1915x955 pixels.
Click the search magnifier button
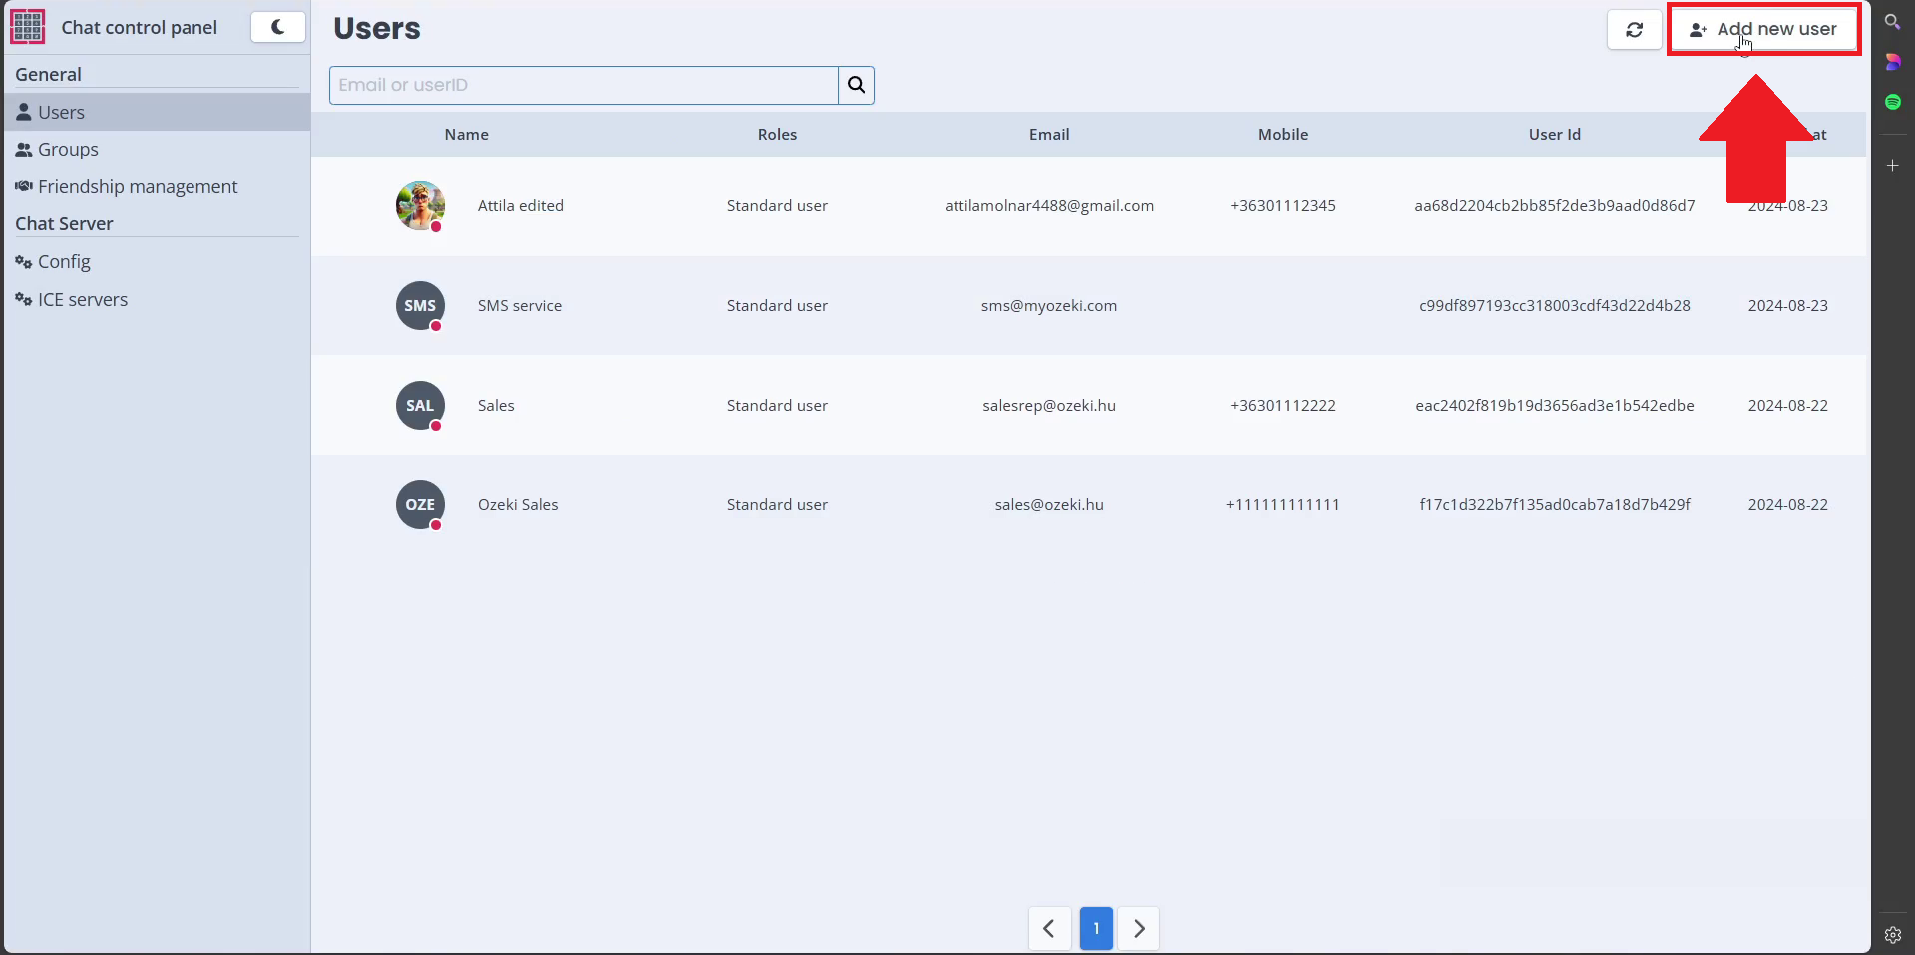click(856, 85)
